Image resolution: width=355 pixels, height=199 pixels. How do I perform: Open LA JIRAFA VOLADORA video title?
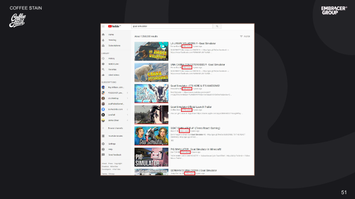pyautogui.click(x=193, y=43)
